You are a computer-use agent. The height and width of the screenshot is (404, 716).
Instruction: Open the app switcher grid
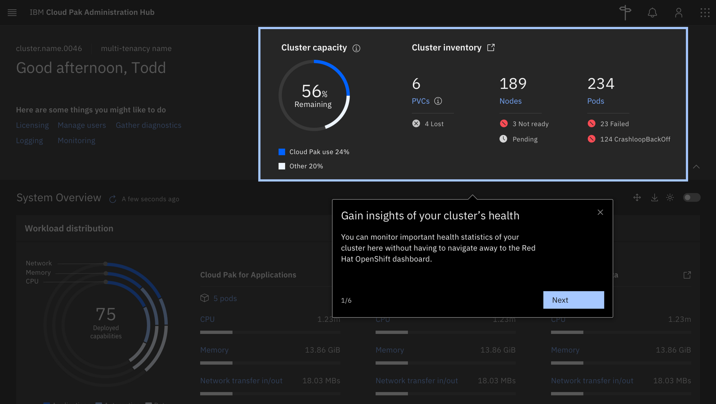coord(705,12)
